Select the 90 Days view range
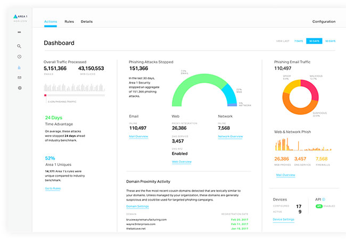 (x=330, y=41)
